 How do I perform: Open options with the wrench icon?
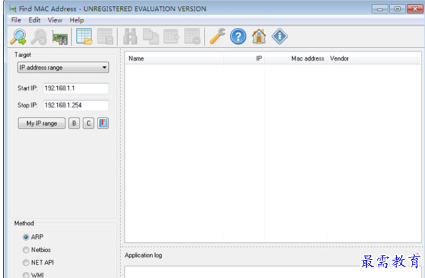pos(217,36)
